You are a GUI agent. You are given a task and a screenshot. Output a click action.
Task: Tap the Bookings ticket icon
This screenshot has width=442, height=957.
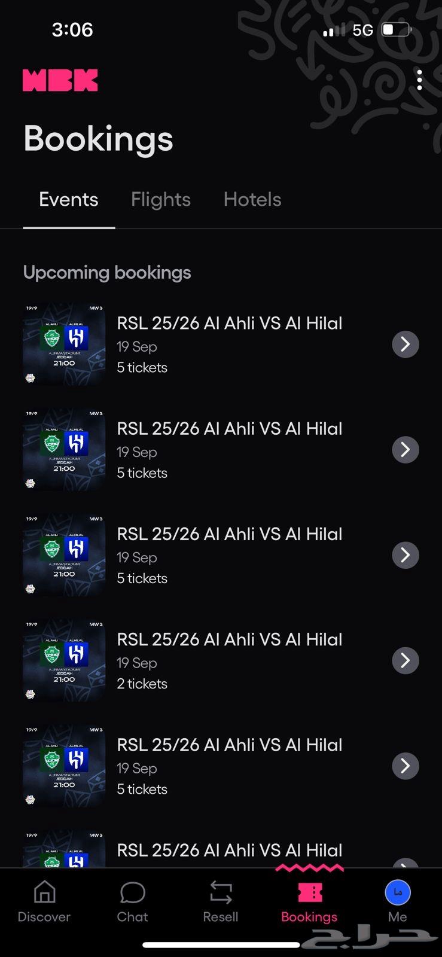pyautogui.click(x=309, y=893)
